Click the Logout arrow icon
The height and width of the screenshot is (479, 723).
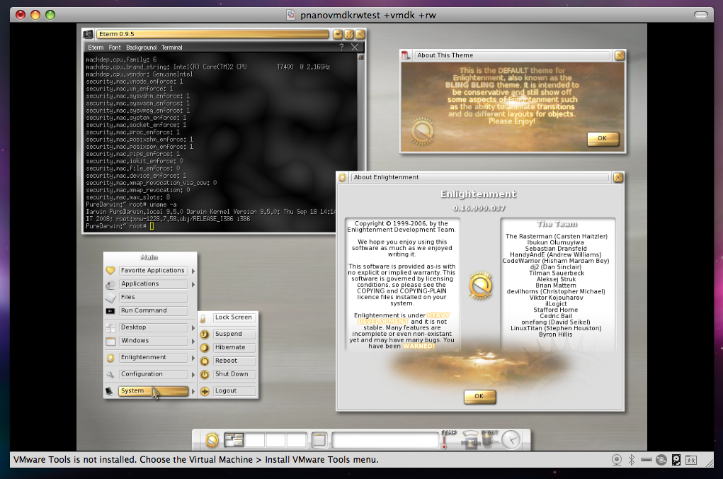[x=205, y=391]
